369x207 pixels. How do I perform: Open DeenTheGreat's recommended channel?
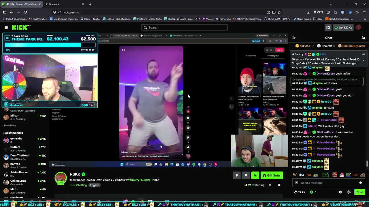pos(25,157)
